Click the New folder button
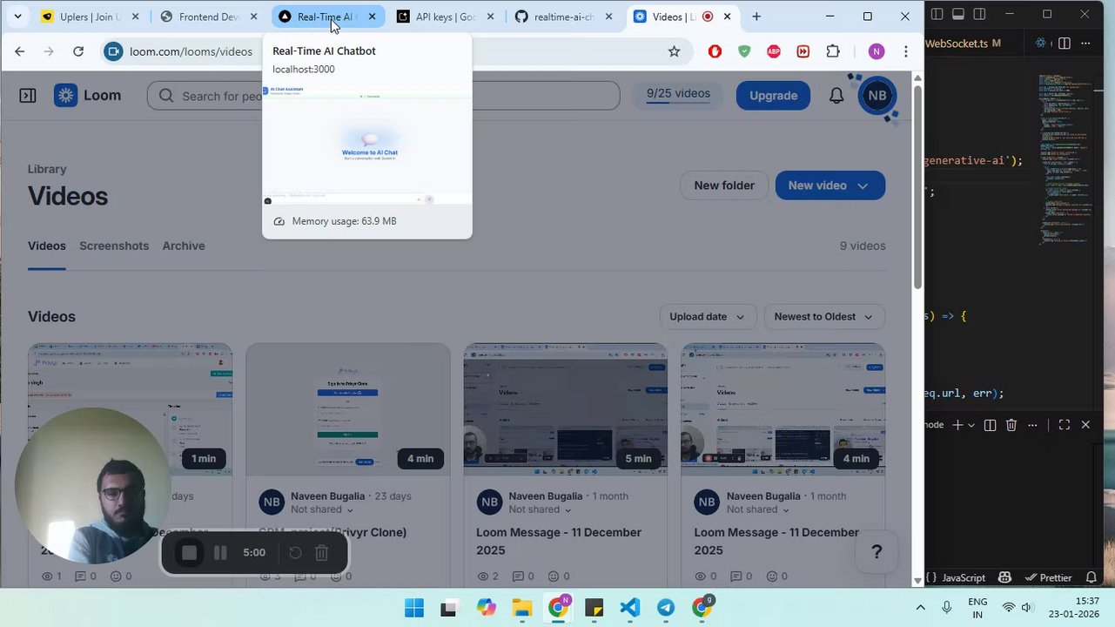The image size is (1115, 627). 724,185
